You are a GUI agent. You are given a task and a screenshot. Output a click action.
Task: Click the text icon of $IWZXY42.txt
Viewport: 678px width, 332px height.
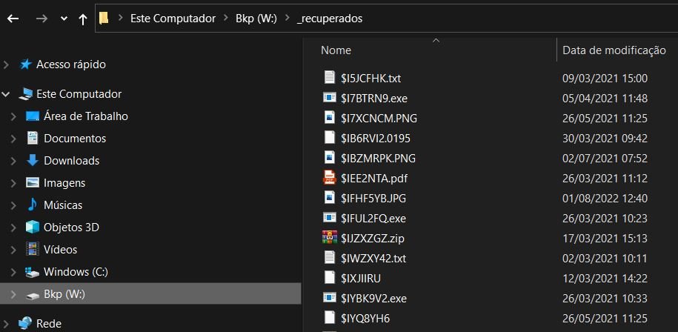tap(330, 258)
